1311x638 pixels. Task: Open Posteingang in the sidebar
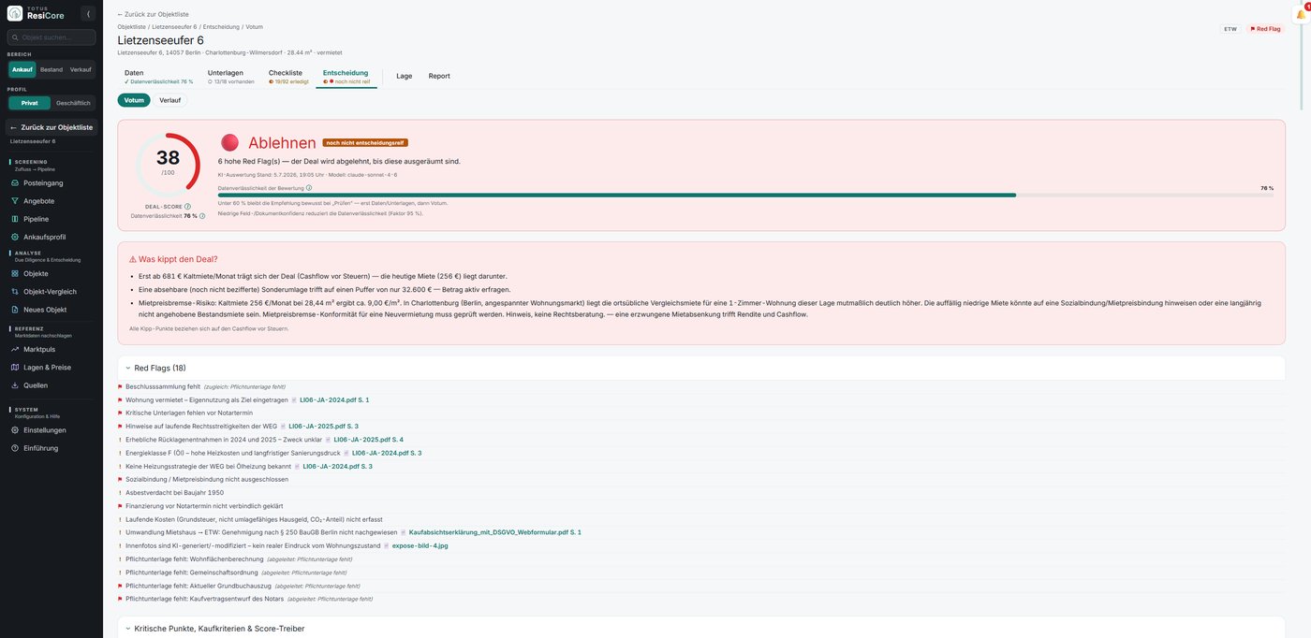tap(52, 183)
